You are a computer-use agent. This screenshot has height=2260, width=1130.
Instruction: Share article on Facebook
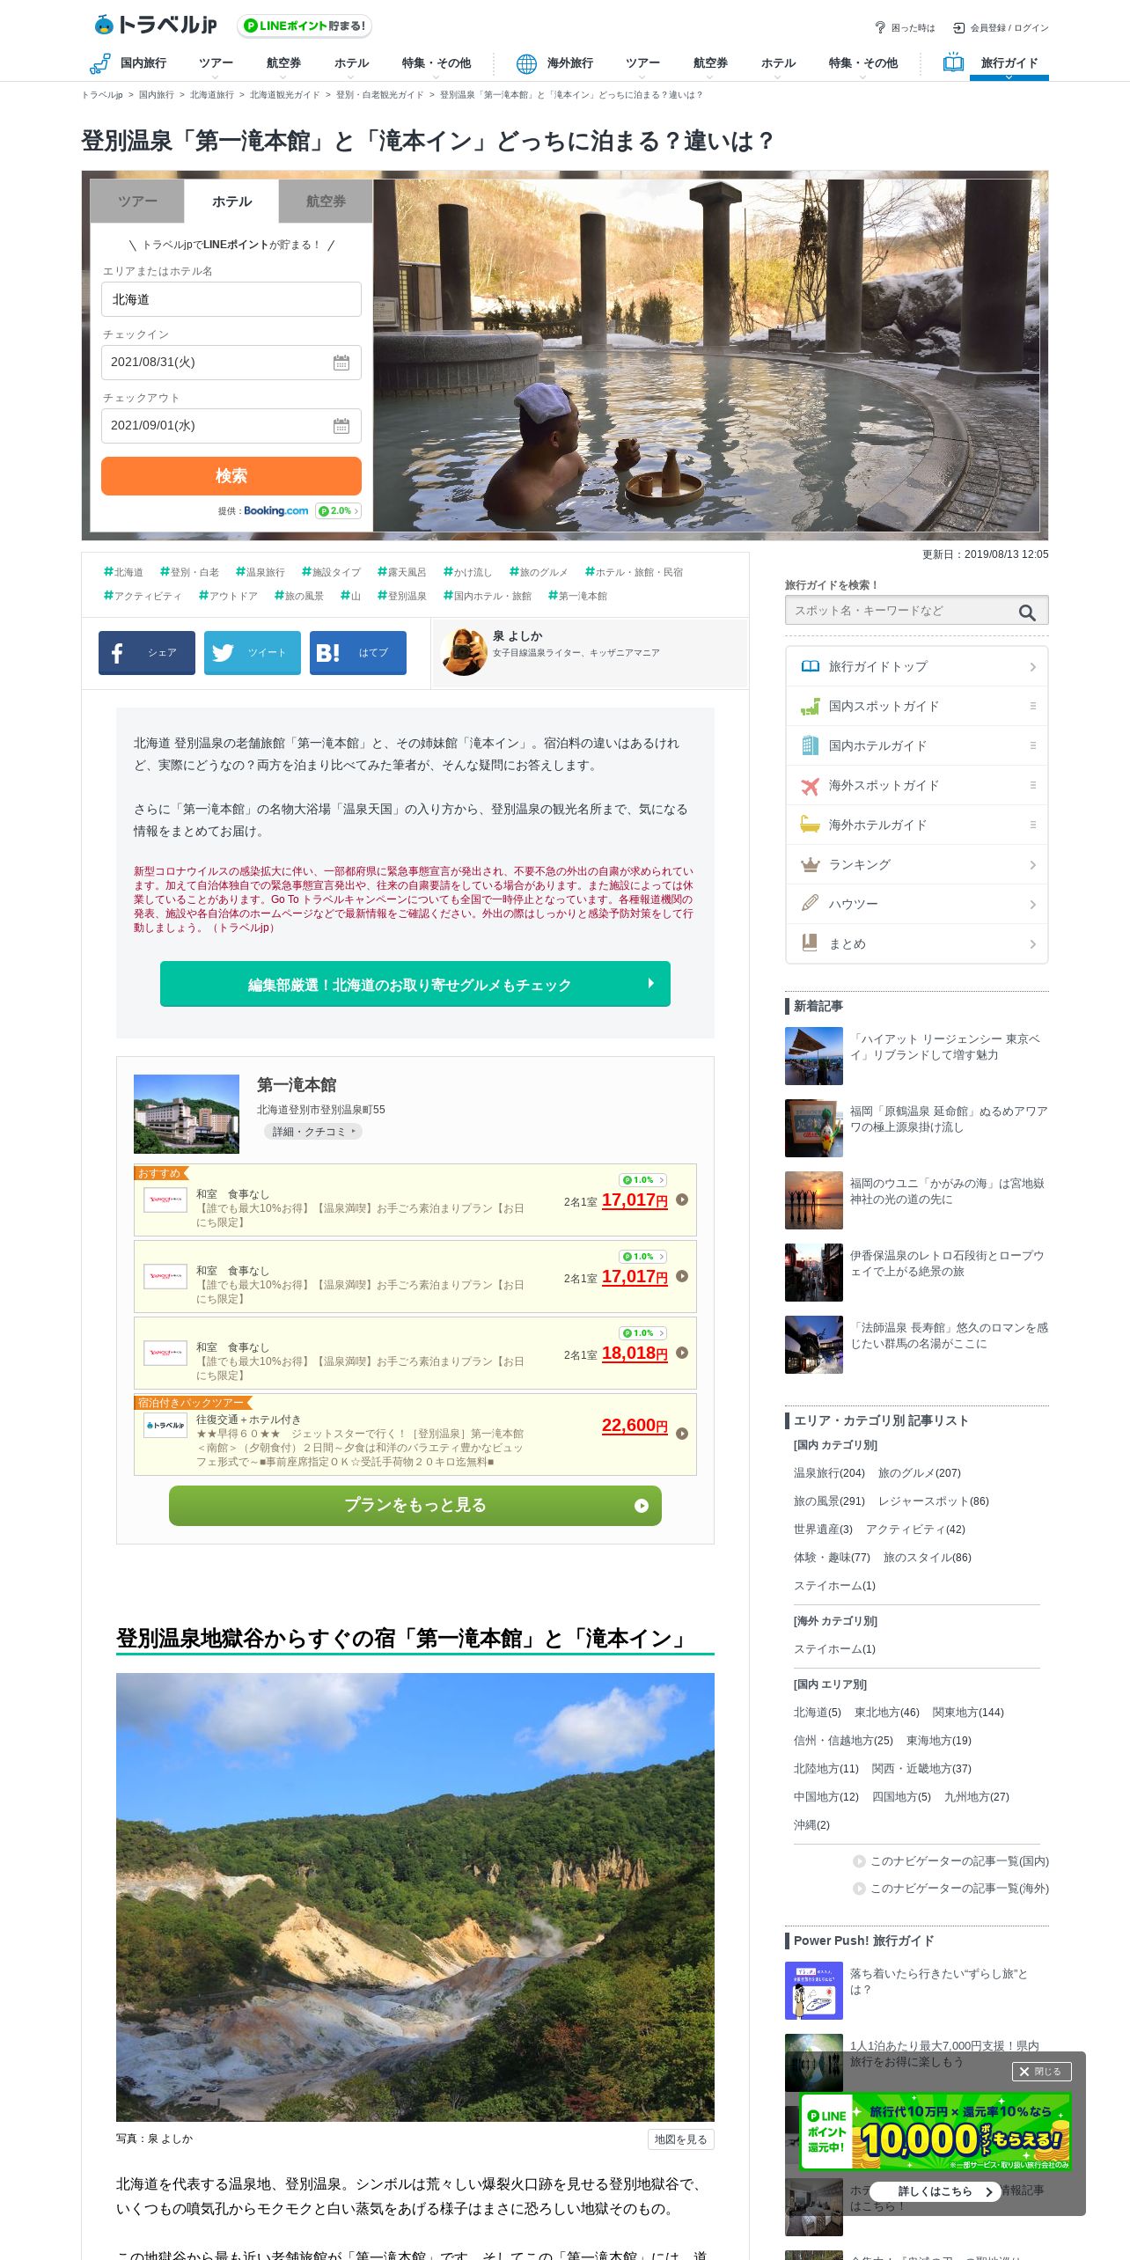[x=147, y=653]
